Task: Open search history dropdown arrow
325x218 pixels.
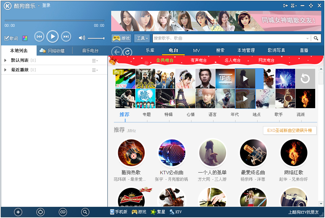Action: [x=307, y=38]
